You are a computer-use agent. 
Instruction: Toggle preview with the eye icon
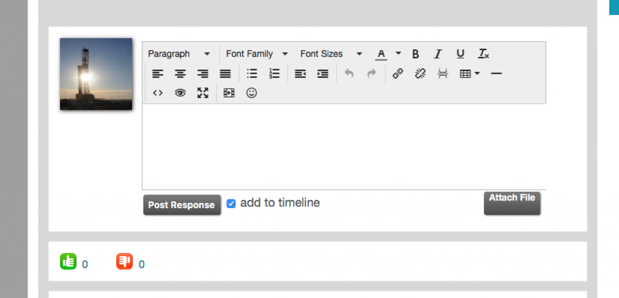pos(180,93)
